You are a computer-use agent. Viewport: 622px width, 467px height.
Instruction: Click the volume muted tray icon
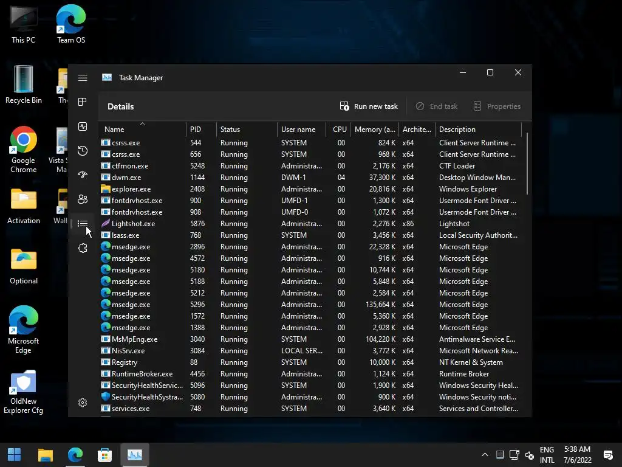[x=529, y=455]
